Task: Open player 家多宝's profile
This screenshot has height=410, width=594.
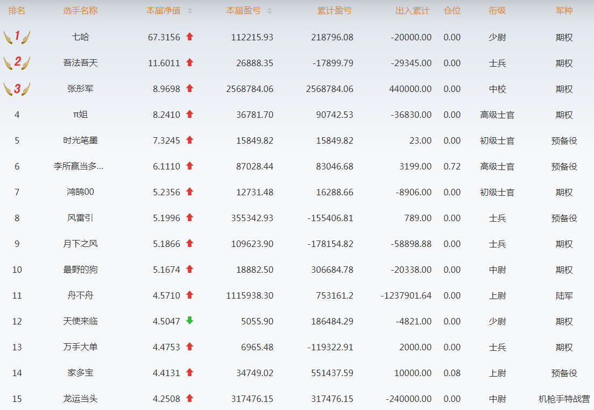Action: tap(80, 373)
